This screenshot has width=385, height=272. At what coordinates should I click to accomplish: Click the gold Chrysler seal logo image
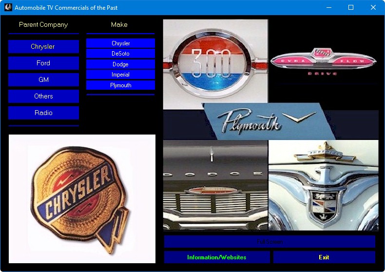coord(82,199)
